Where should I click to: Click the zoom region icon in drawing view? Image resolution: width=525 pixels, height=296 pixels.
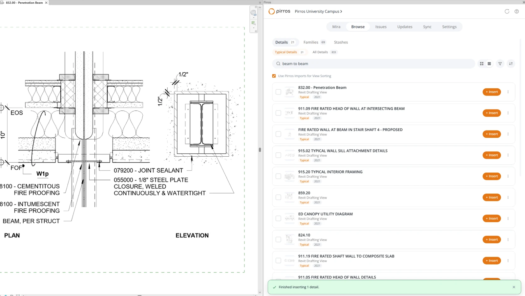click(253, 23)
